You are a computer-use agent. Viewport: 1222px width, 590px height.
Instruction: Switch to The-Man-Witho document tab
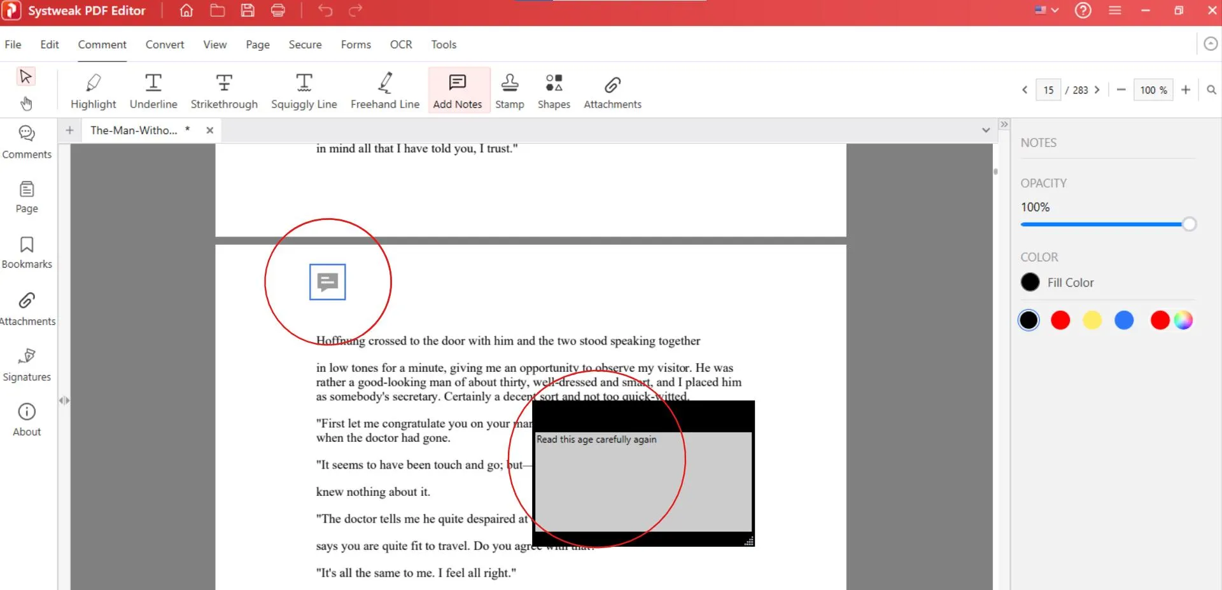click(x=134, y=130)
